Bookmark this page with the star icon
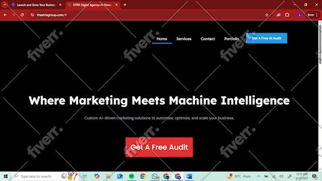The height and width of the screenshot is (181, 322). (267, 15)
